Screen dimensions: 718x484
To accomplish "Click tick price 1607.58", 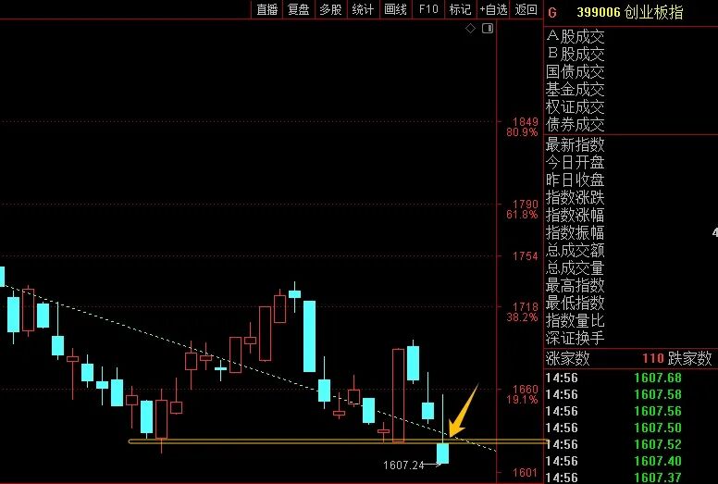I will [658, 395].
